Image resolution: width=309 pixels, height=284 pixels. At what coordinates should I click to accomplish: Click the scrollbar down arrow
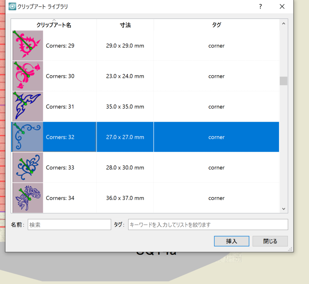click(x=283, y=208)
